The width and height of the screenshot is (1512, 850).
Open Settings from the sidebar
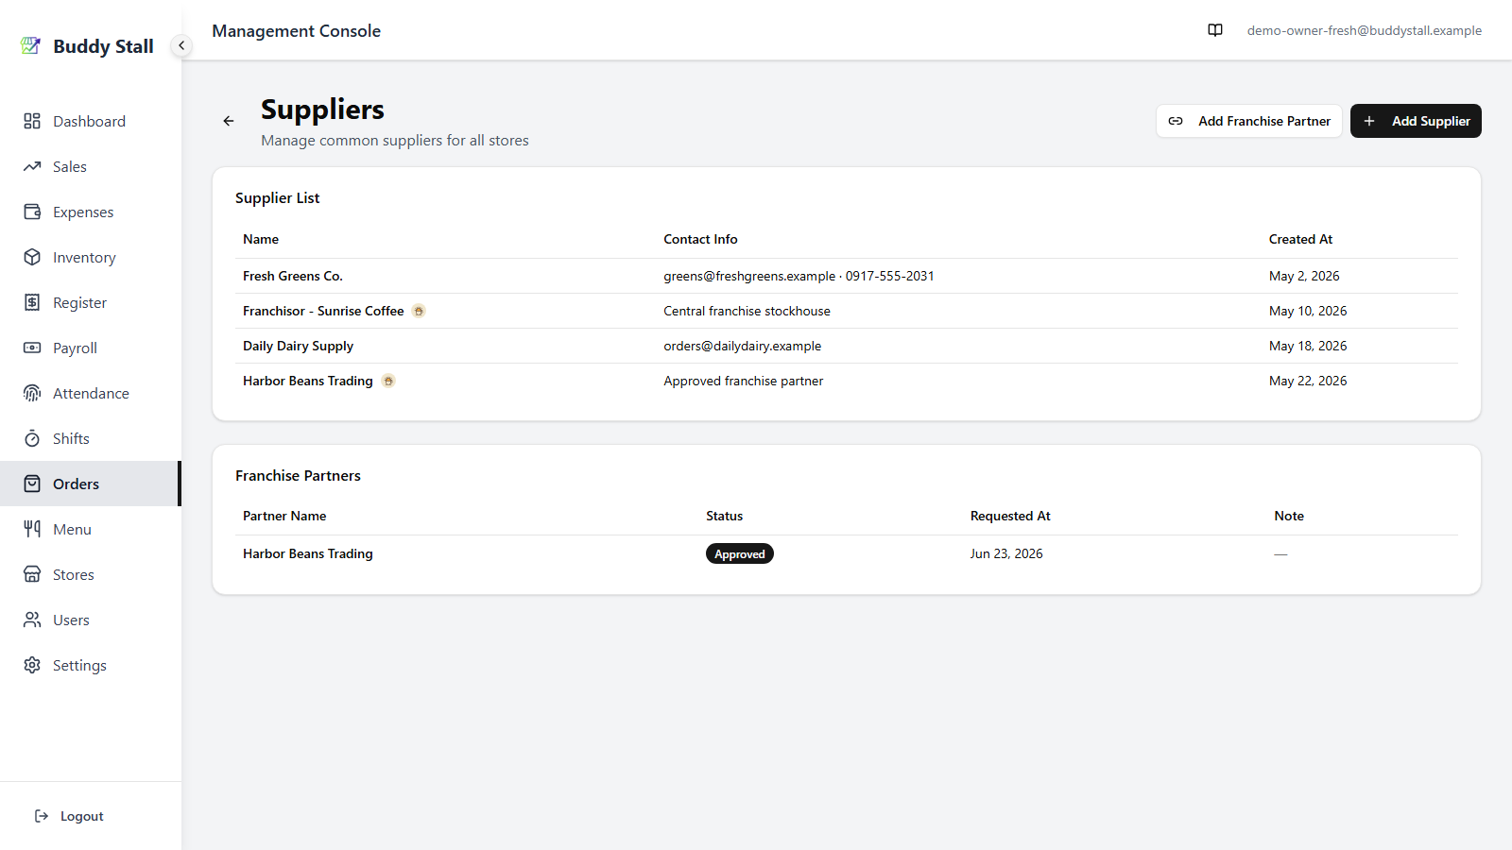(91, 665)
